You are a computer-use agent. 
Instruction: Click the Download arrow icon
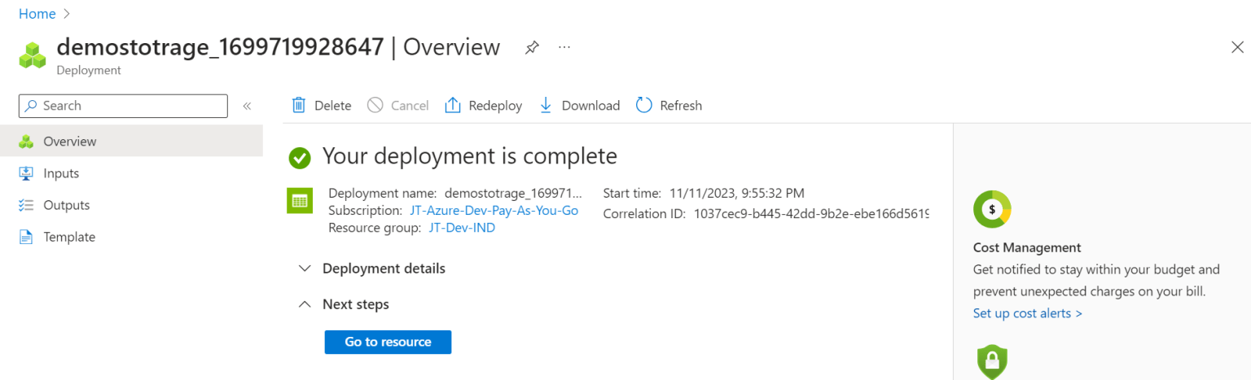[x=546, y=105]
